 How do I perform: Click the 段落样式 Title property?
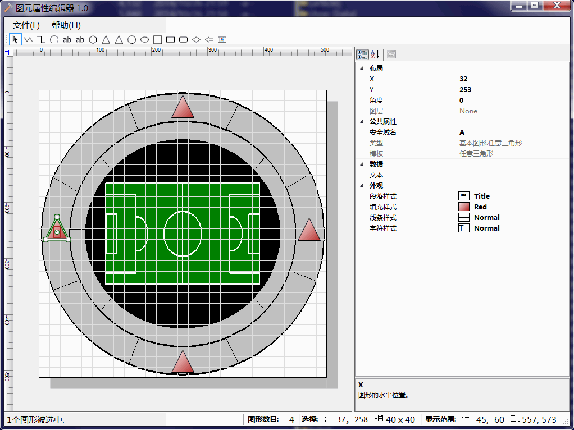tap(481, 196)
